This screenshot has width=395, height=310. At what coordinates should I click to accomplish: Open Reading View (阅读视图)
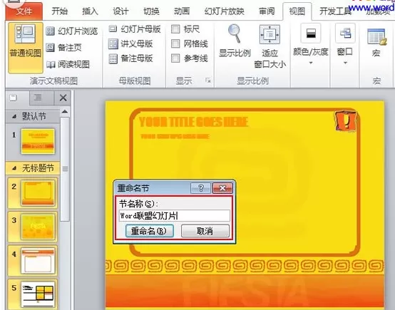pyautogui.click(x=68, y=64)
